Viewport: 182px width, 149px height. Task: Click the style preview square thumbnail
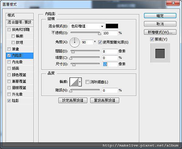pos(160,53)
